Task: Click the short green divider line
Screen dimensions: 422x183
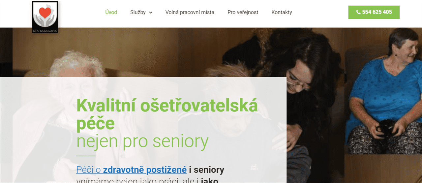Action: tap(86, 156)
